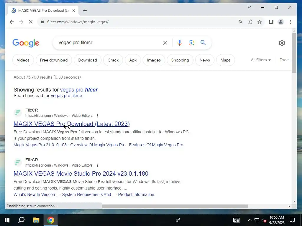The height and width of the screenshot is (226, 302).
Task: Open corrected query vegas pro filecr link
Action: pos(79,90)
